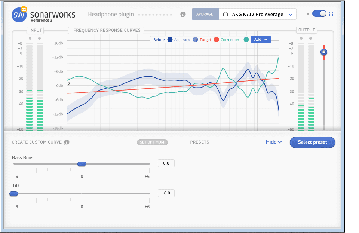Toggle the Accuracy curve visibility dot
The image size is (359, 233).
pyautogui.click(x=195, y=40)
